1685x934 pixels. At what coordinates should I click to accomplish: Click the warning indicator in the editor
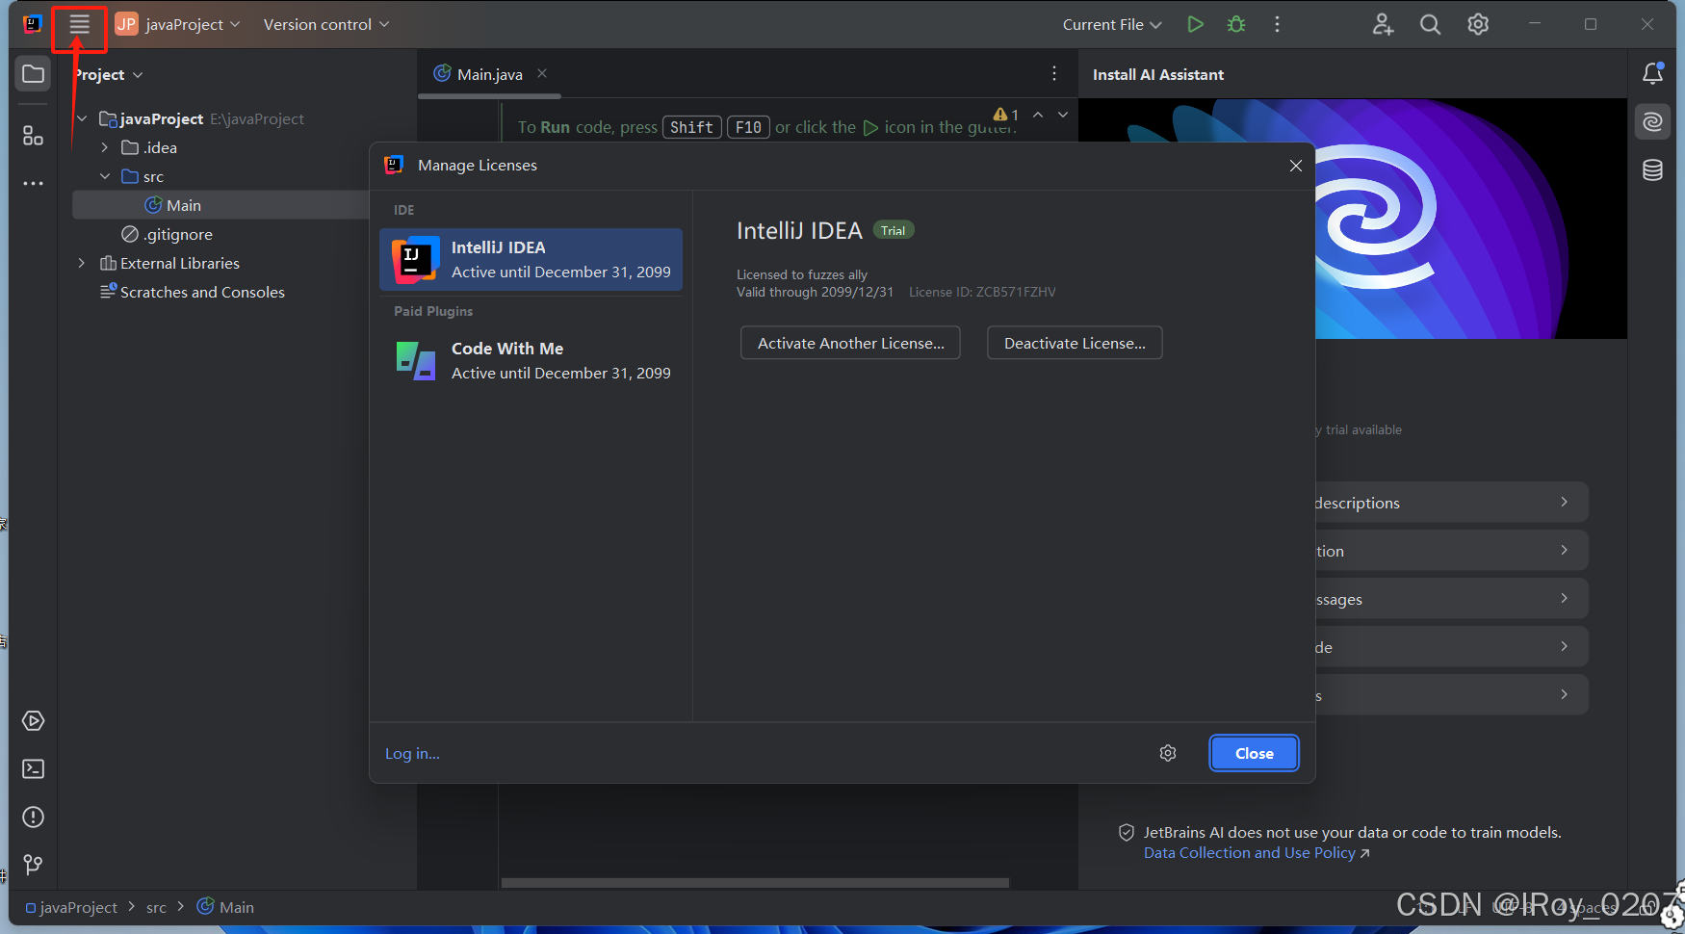click(1006, 115)
